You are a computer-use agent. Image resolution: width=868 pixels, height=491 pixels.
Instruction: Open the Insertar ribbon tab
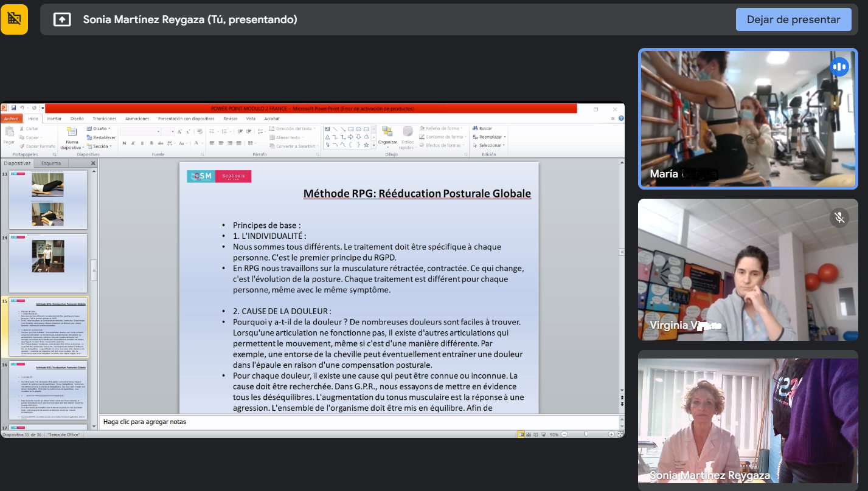(54, 118)
